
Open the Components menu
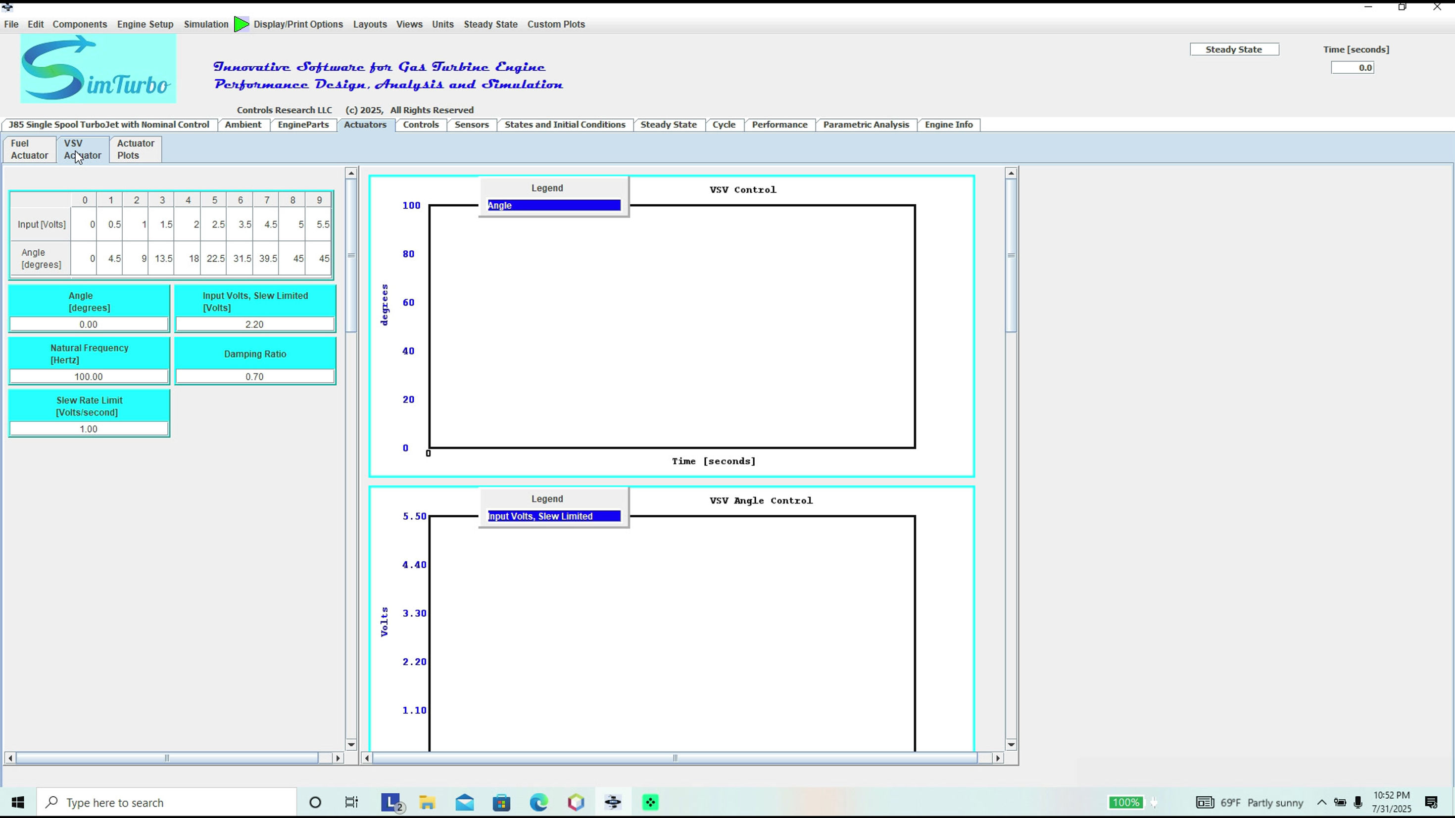(x=80, y=24)
